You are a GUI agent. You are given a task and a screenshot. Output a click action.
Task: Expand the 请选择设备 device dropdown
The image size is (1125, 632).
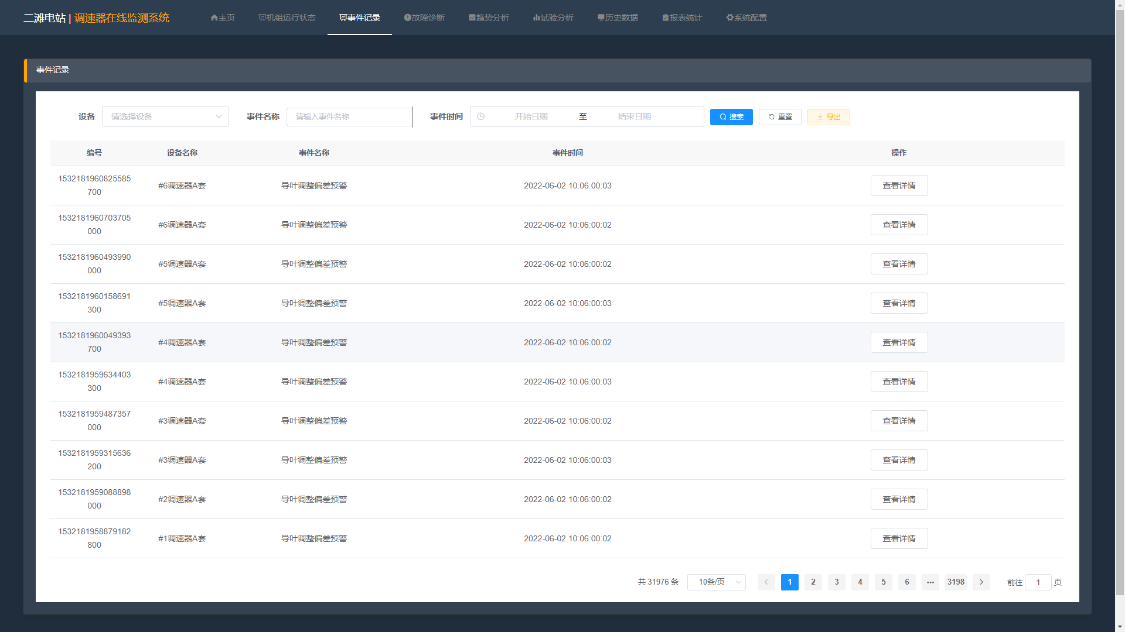point(165,116)
